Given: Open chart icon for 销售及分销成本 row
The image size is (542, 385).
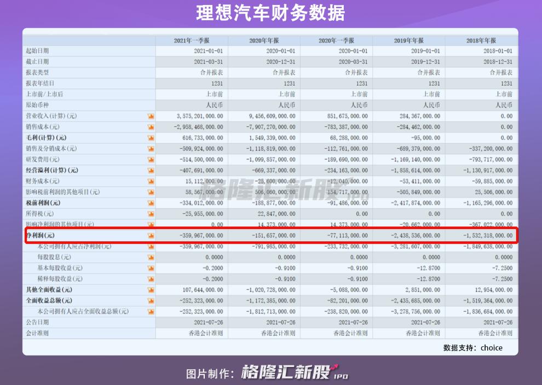Looking at the screenshot, I should (x=151, y=149).
